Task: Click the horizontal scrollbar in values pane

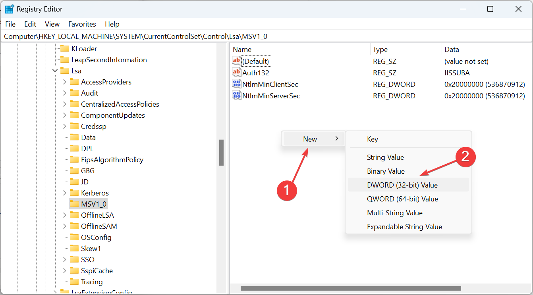Action: [x=351, y=289]
